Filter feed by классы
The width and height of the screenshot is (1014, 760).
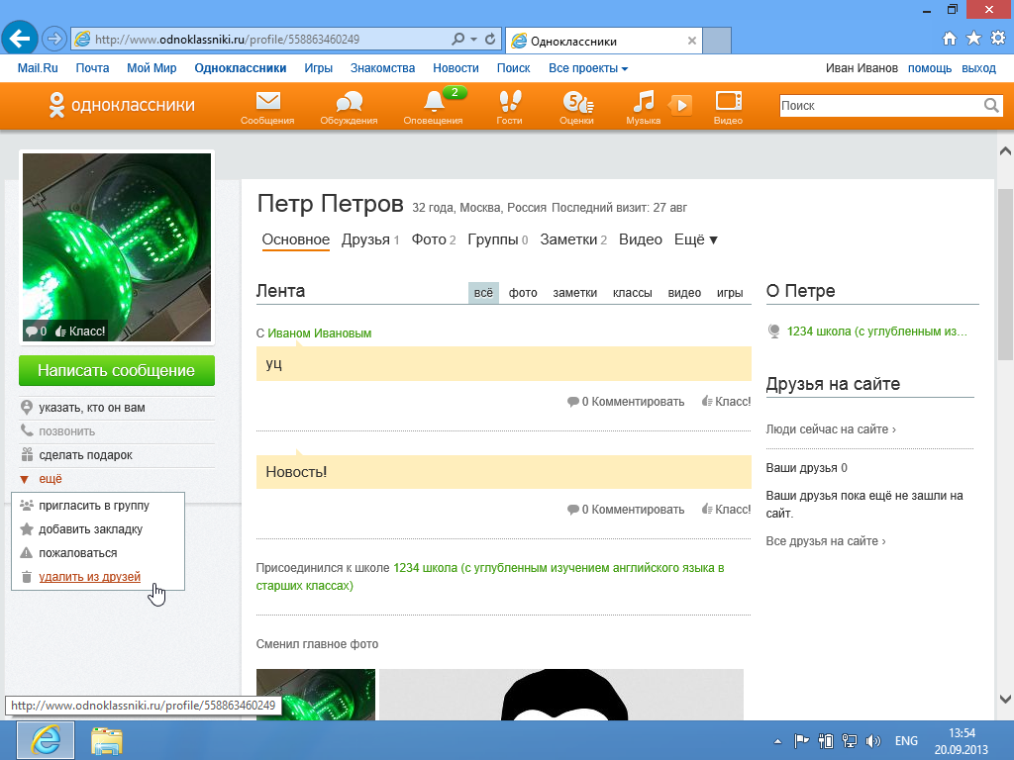pyautogui.click(x=633, y=293)
